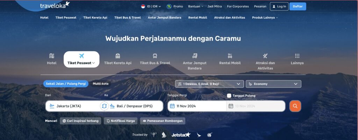Select the train Tiket Kereta Api icon
Image resolution: width=358 pixels, height=140 pixels.
118,56
